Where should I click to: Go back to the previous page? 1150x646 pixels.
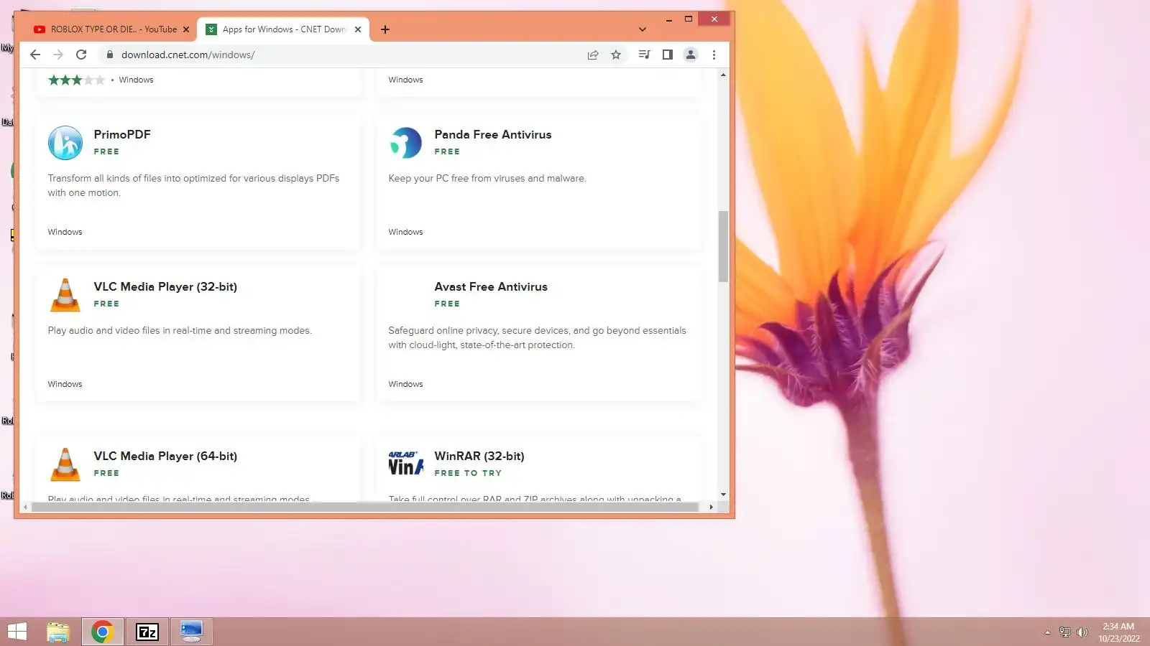click(35, 55)
